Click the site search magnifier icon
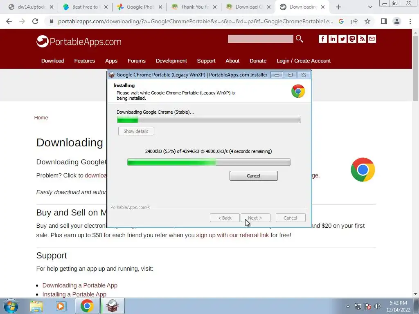This screenshot has height=314, width=419. (x=299, y=39)
